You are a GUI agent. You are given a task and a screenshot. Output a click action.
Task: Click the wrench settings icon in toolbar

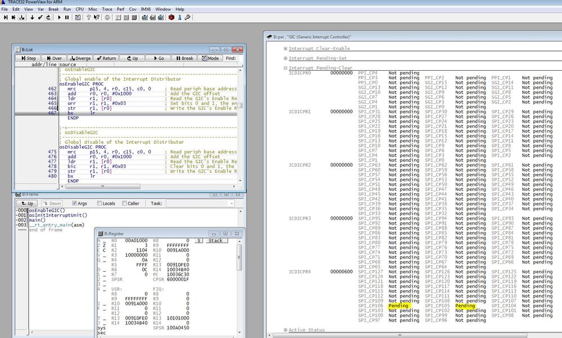(x=187, y=17)
